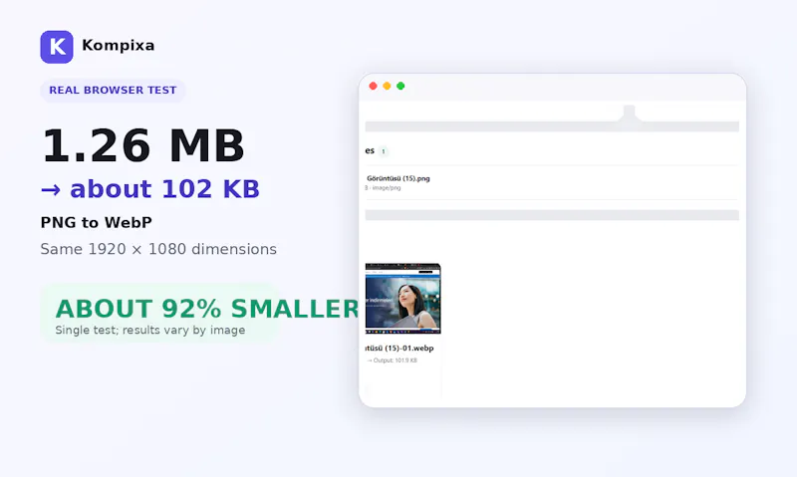
Task: Click the Kompixa brand name
Action: tap(118, 45)
